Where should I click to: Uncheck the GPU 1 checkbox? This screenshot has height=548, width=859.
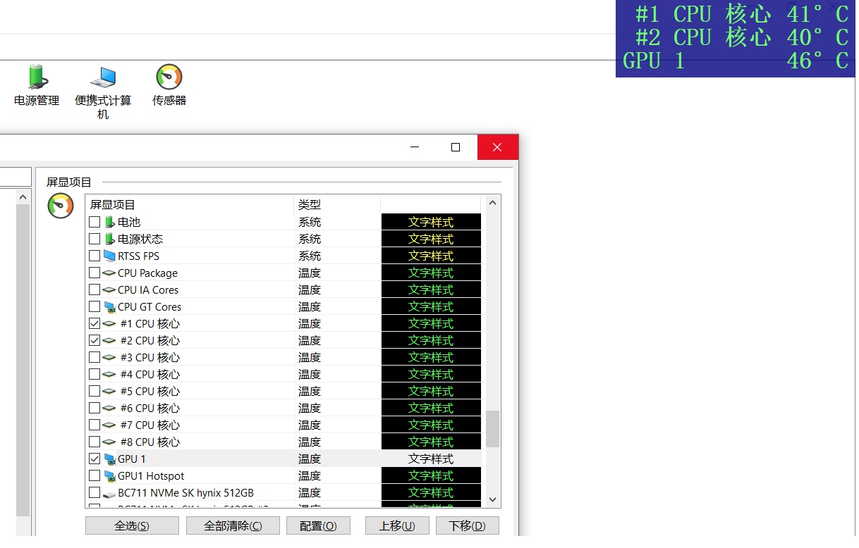[95, 459]
